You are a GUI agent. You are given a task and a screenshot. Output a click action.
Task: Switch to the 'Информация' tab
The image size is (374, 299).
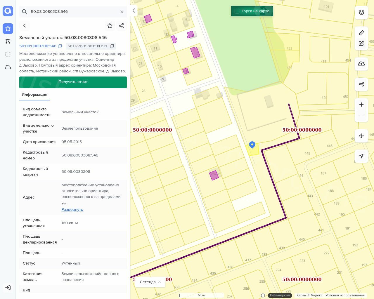point(34,95)
